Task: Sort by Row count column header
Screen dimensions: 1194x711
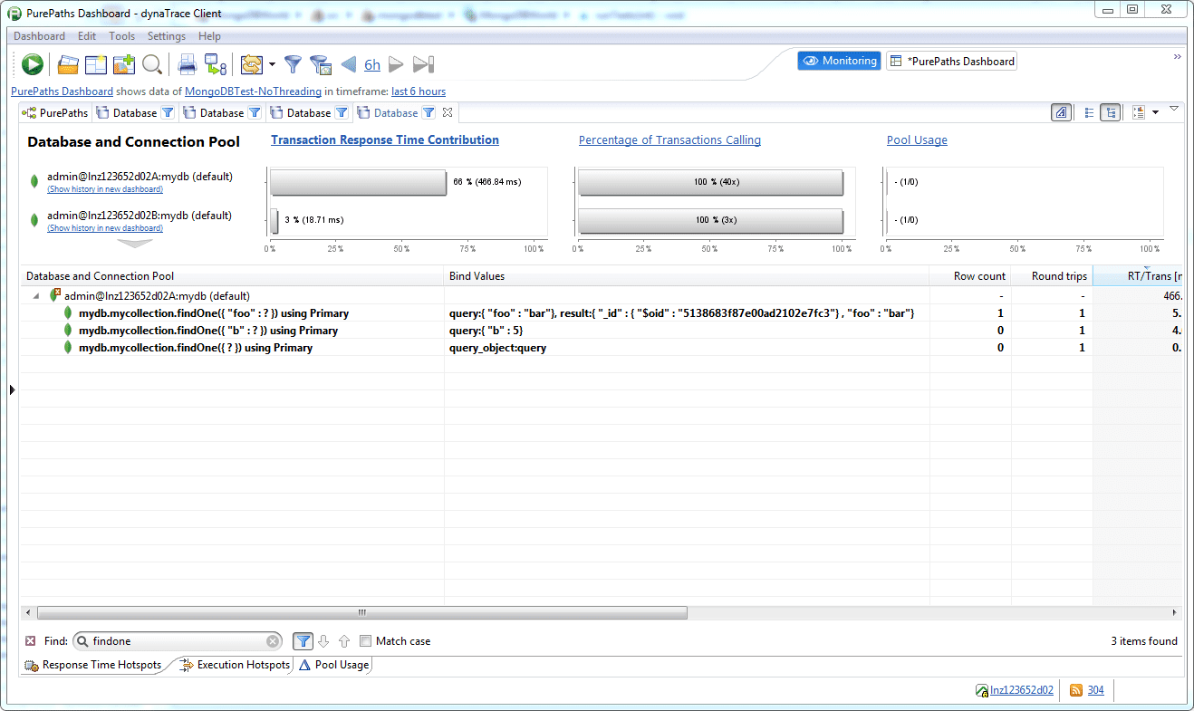Action: pyautogui.click(x=970, y=275)
